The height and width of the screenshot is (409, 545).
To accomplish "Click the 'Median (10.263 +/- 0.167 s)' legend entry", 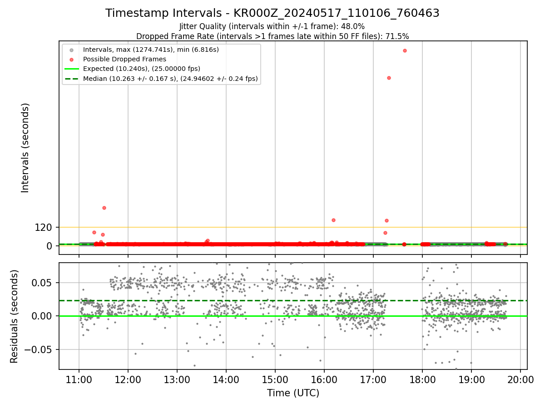I will point(170,79).
